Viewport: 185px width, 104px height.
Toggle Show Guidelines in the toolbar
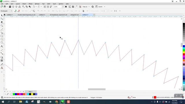pos(76,7)
